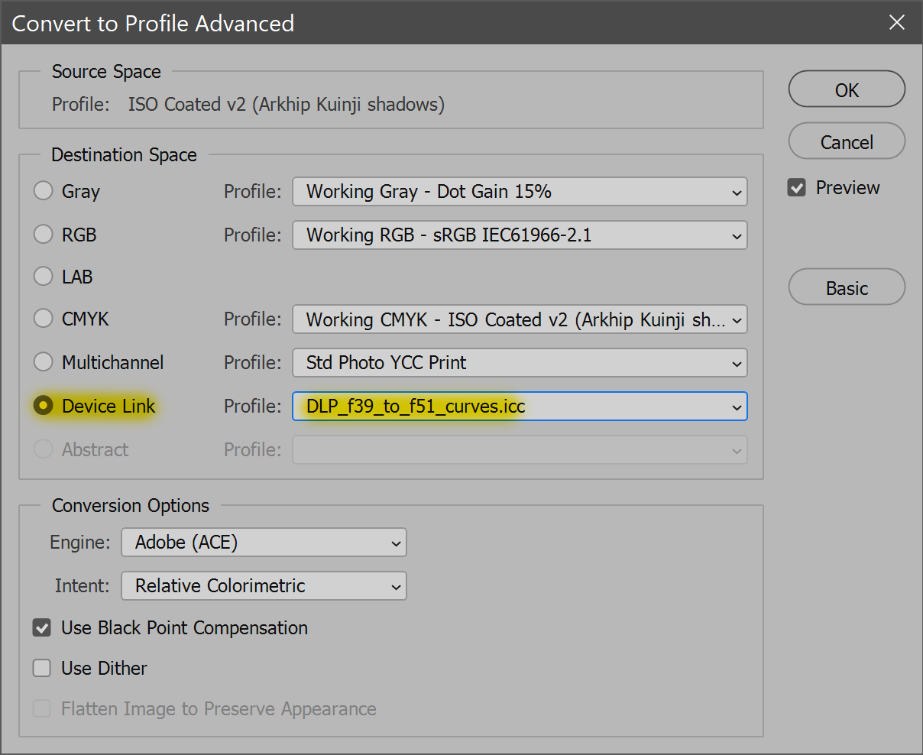This screenshot has height=755, width=923.
Task: Close the Convert to Profile dialog
Action: (896, 23)
